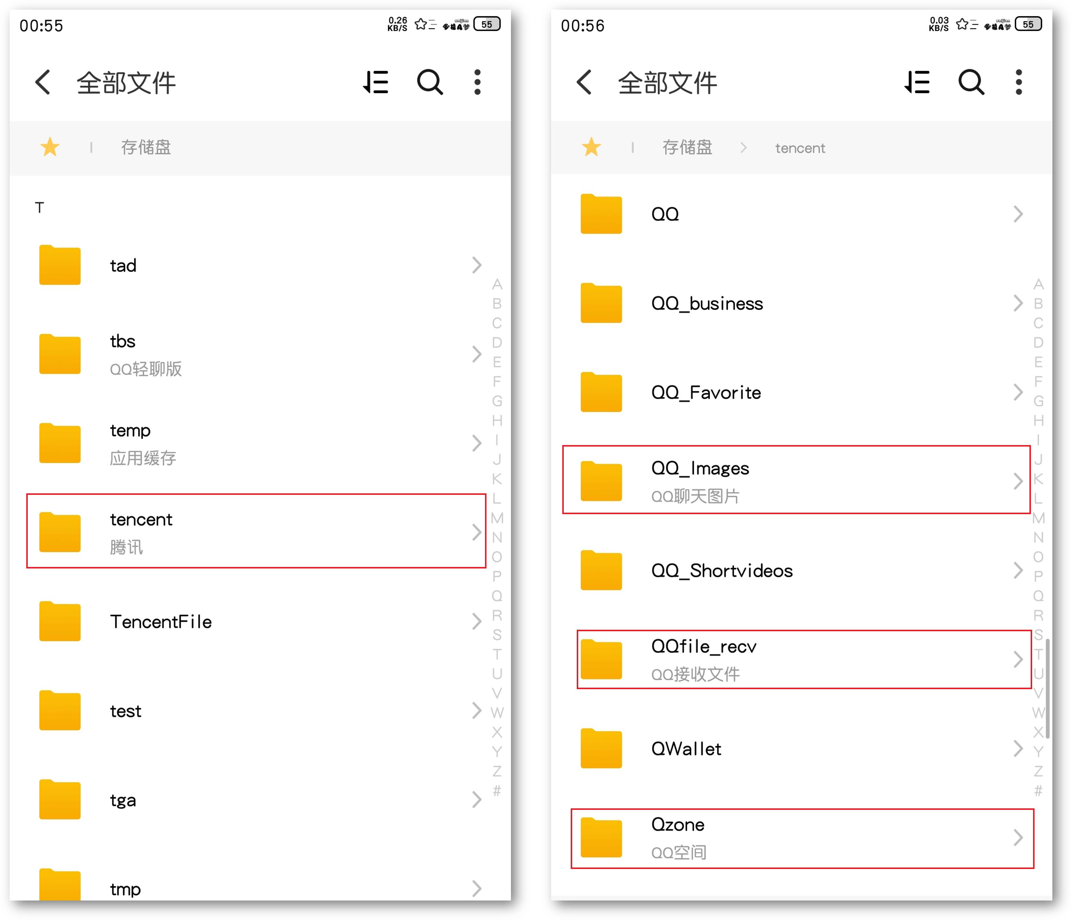
Task: Expand tencent row chevron
Action: tap(477, 532)
